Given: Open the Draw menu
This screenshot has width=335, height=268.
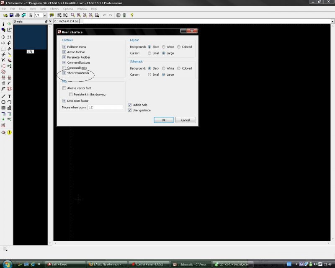Looking at the screenshot, I should [x=22, y=9].
